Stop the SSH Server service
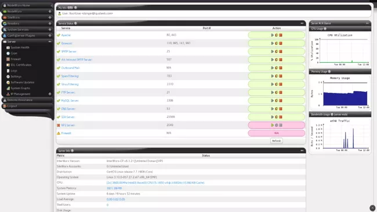 click(281, 117)
